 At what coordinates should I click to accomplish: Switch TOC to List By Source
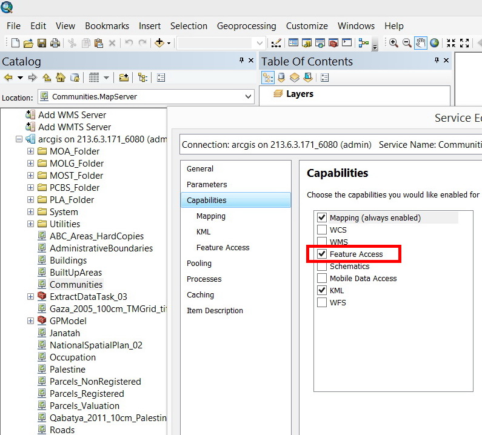[x=281, y=78]
